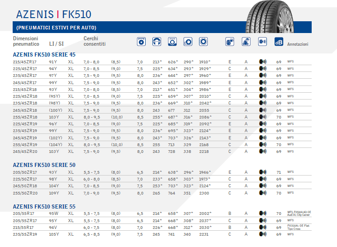This screenshot has height=247, width=337.
Task: Click the rolling circumference header icon
Action: pos(203,42)
